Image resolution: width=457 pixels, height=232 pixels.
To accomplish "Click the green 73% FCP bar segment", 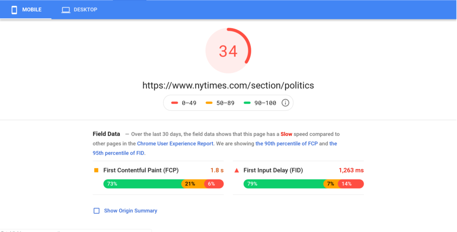I will 142,184.
